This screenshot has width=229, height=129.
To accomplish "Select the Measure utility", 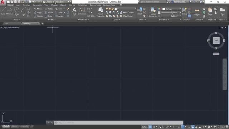I will tap(197, 11).
